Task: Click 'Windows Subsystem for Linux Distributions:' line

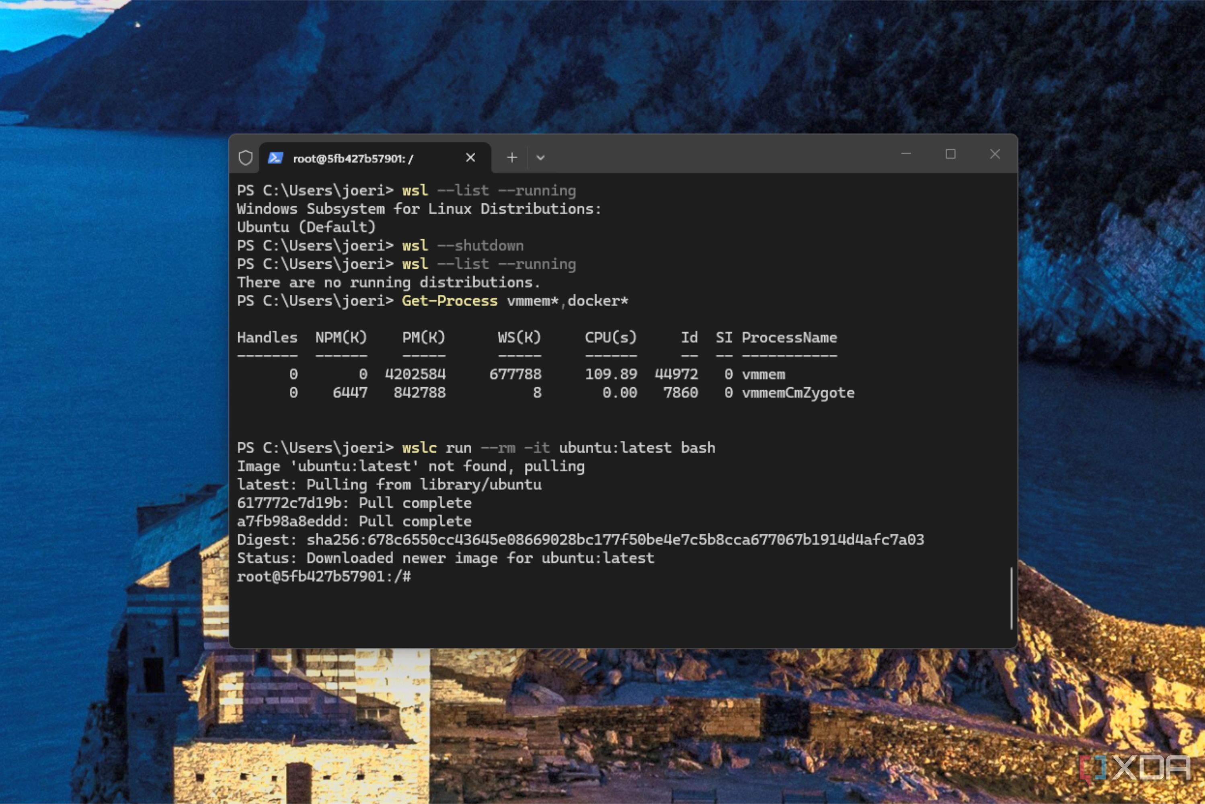Action: click(419, 209)
